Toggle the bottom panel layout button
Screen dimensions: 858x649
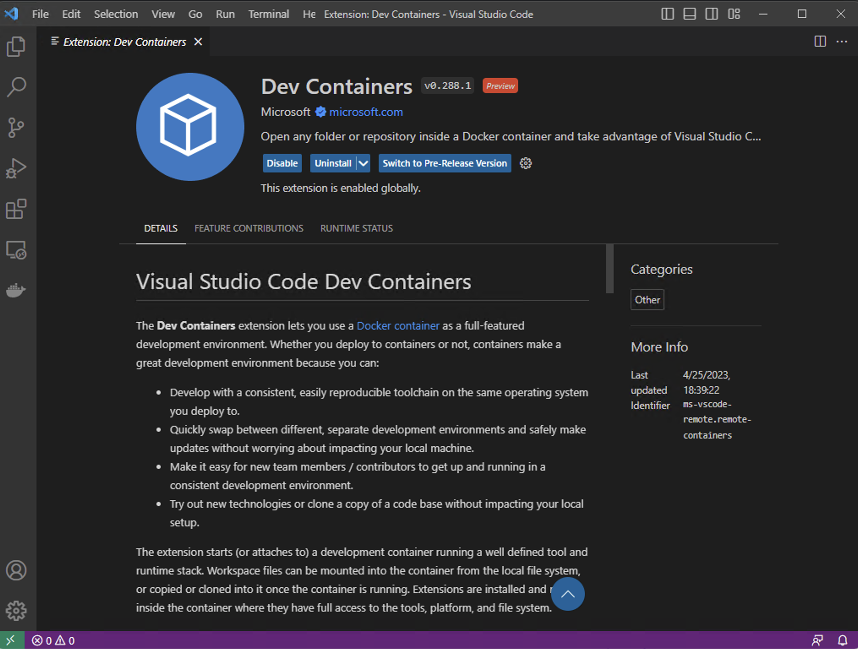click(x=689, y=14)
